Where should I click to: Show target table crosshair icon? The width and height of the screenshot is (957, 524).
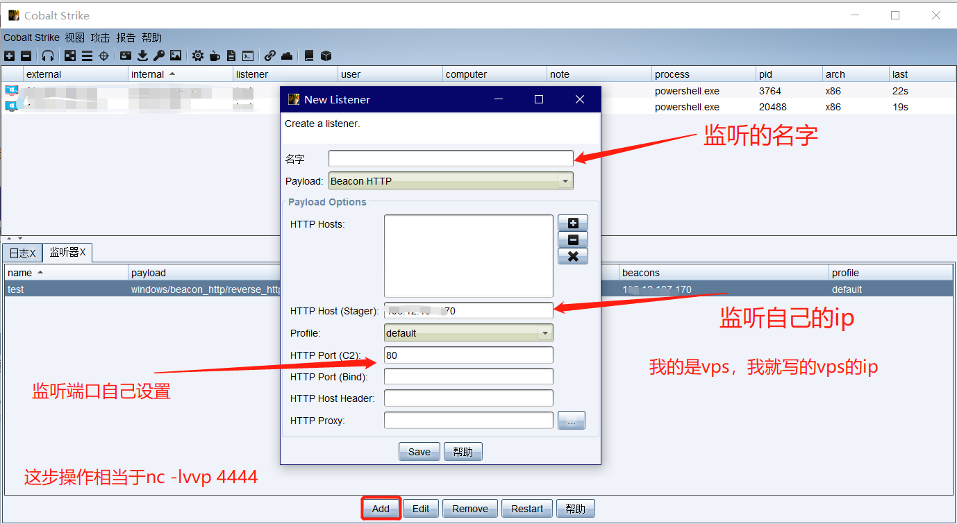point(104,56)
